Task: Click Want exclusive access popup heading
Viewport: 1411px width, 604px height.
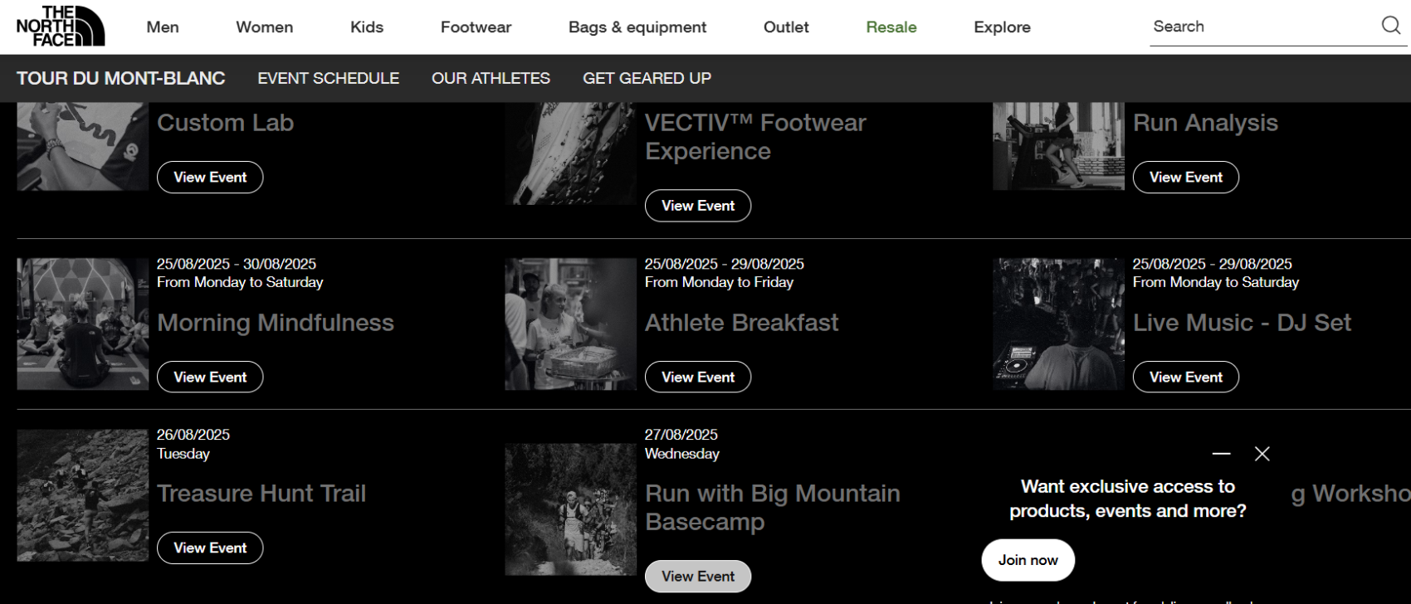Action: click(1128, 499)
